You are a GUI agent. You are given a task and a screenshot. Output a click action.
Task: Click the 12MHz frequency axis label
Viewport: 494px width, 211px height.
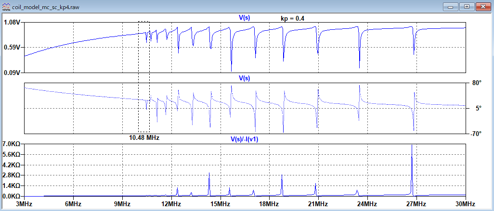click(171, 204)
